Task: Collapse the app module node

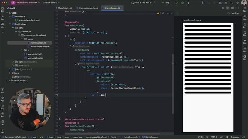Action: 7,13
